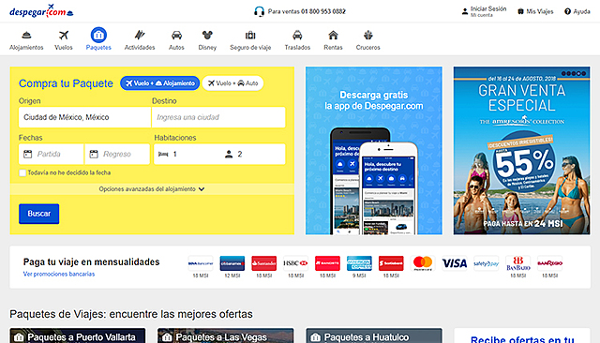Select the Autos car icon
Image resolution: width=600 pixels, height=343 pixels.
(176, 36)
